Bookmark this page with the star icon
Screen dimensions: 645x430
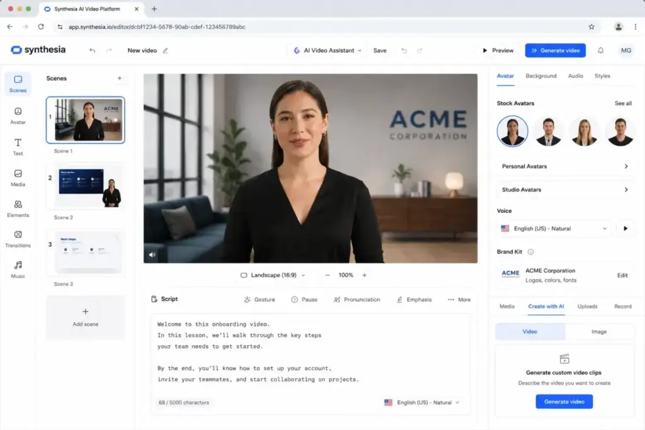click(591, 26)
